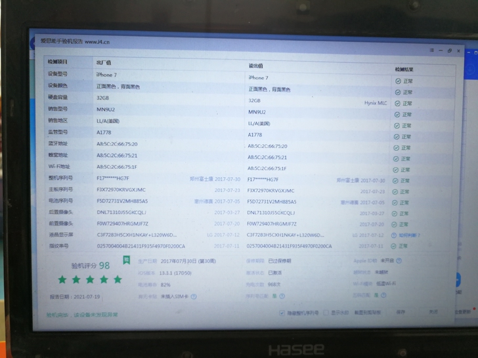Click the check icon in 设备颜色 result row
The image size is (478, 358).
click(397, 92)
